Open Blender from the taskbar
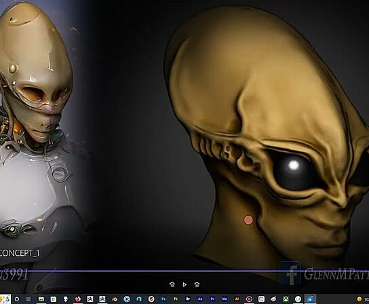 point(115,299)
